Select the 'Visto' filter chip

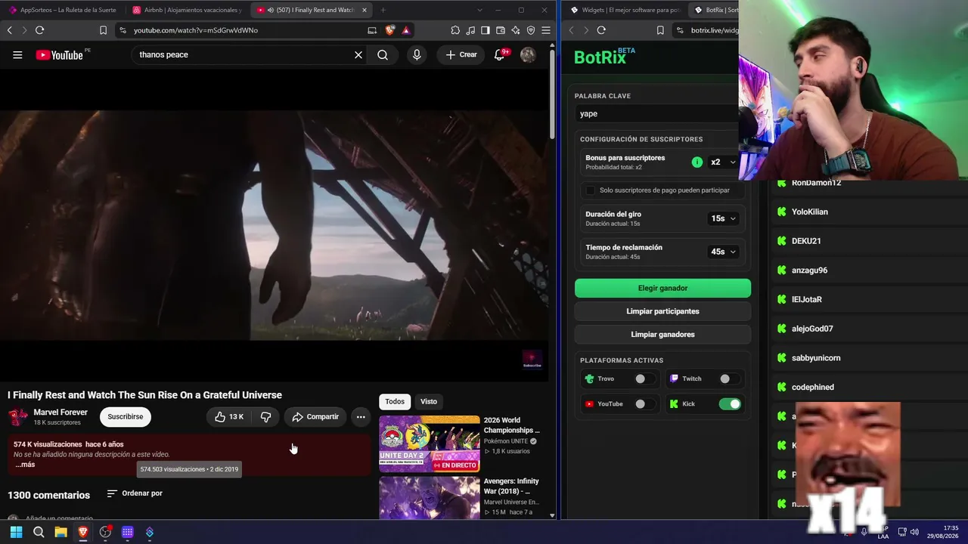click(x=429, y=401)
